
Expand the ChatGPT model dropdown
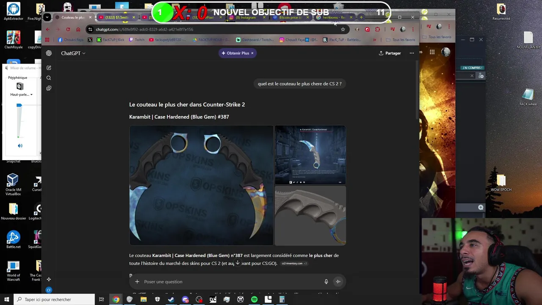(x=73, y=53)
